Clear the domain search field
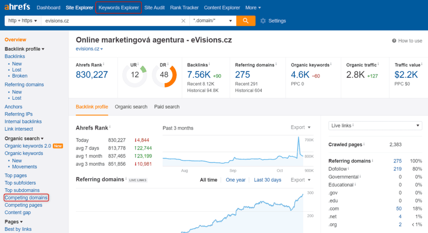The image size is (428, 233). 183,21
